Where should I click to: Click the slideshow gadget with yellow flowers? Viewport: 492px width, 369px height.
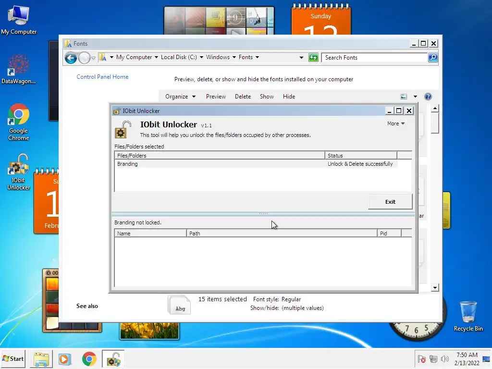pyautogui.click(x=149, y=331)
